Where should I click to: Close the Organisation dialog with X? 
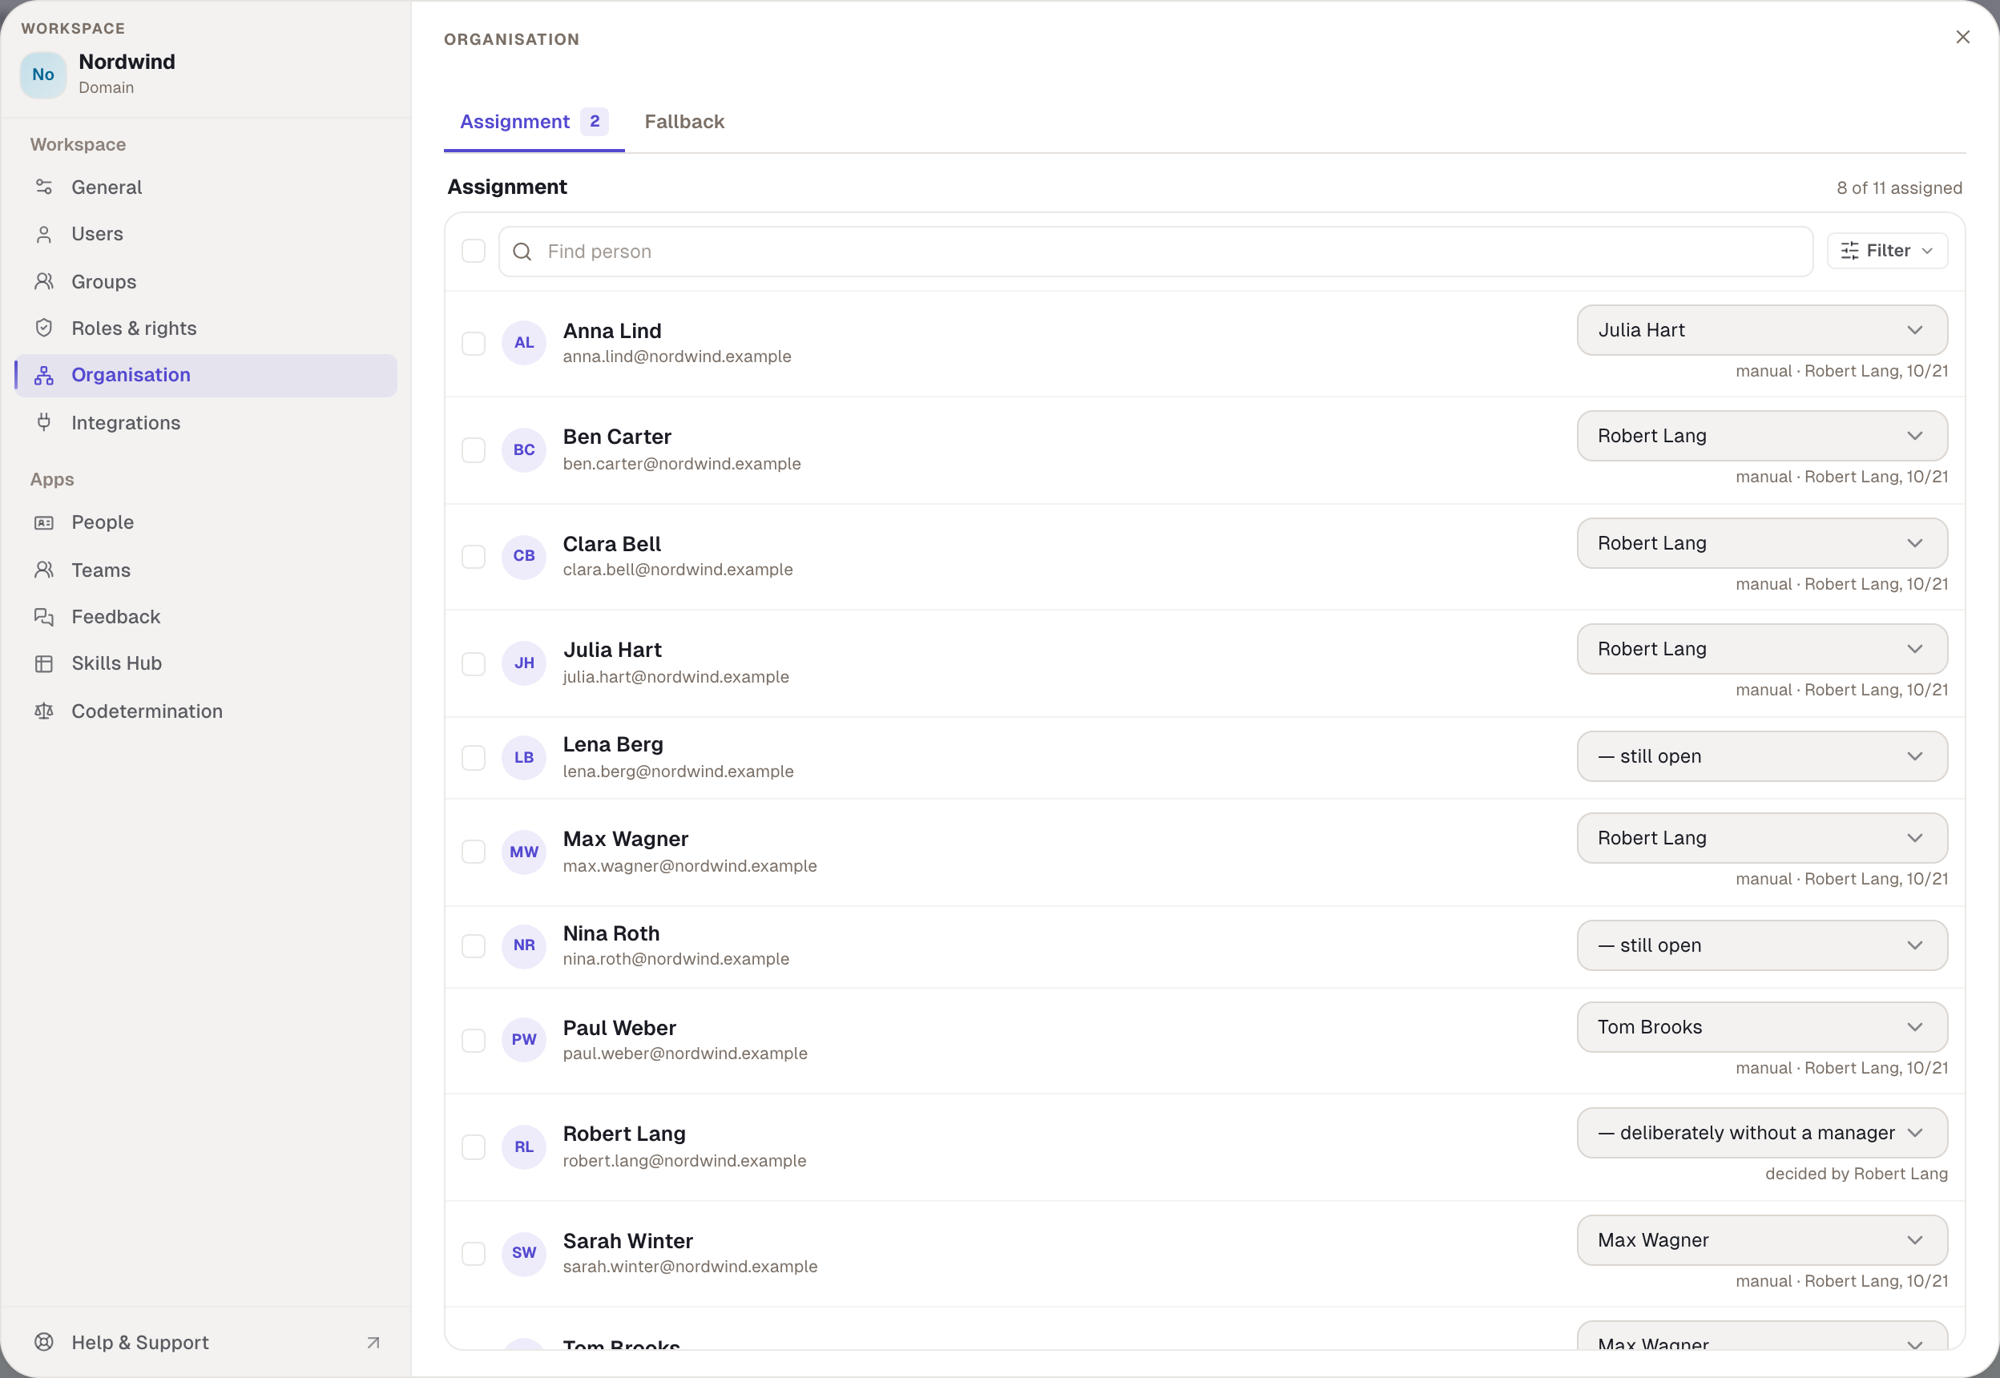1962,37
